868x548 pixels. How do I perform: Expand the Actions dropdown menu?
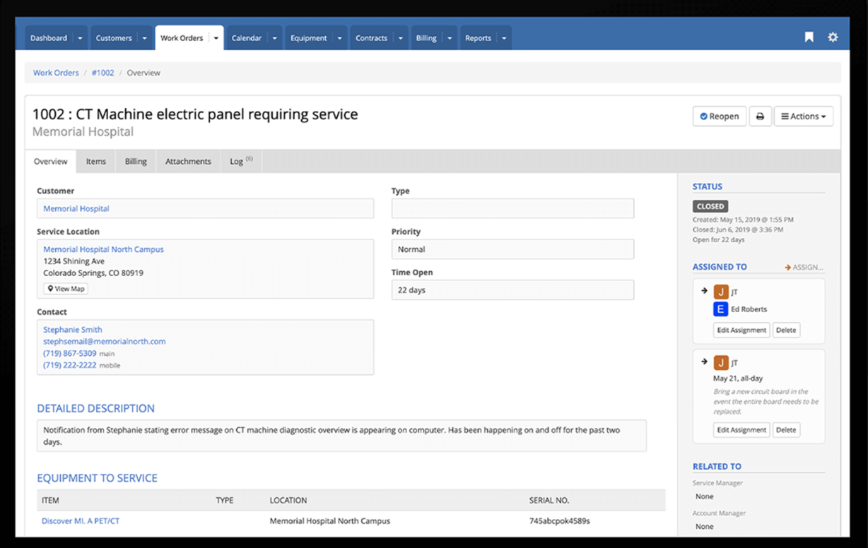[804, 116]
